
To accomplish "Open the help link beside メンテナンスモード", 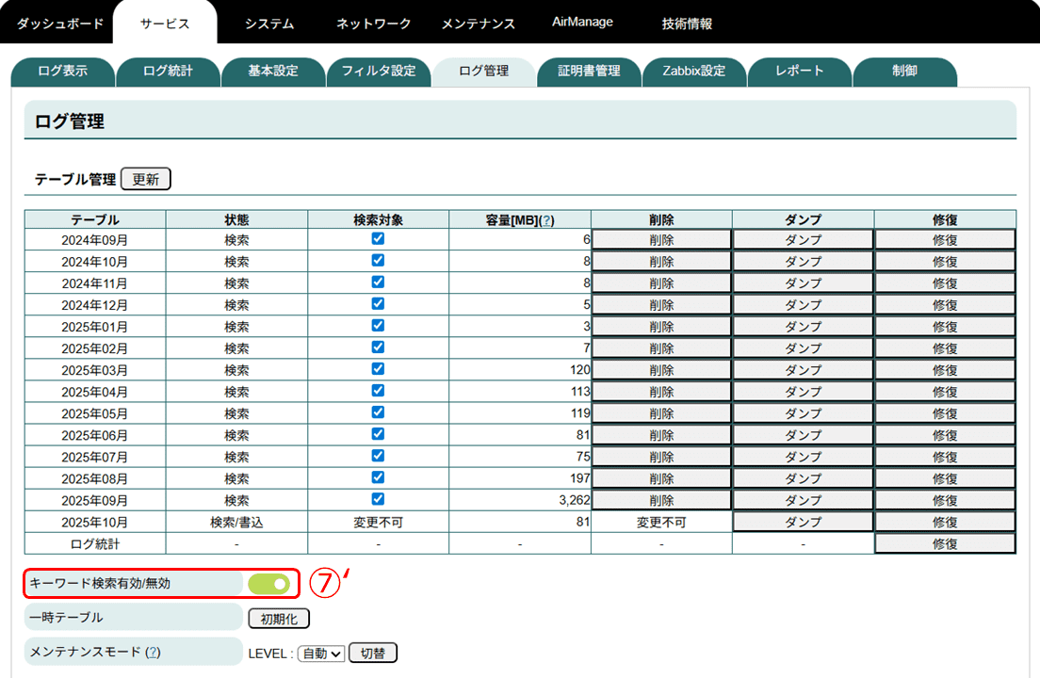I will [153, 653].
